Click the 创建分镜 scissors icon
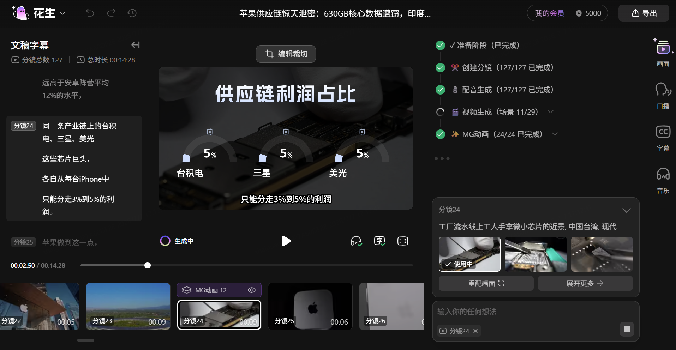The image size is (676, 350). [455, 67]
